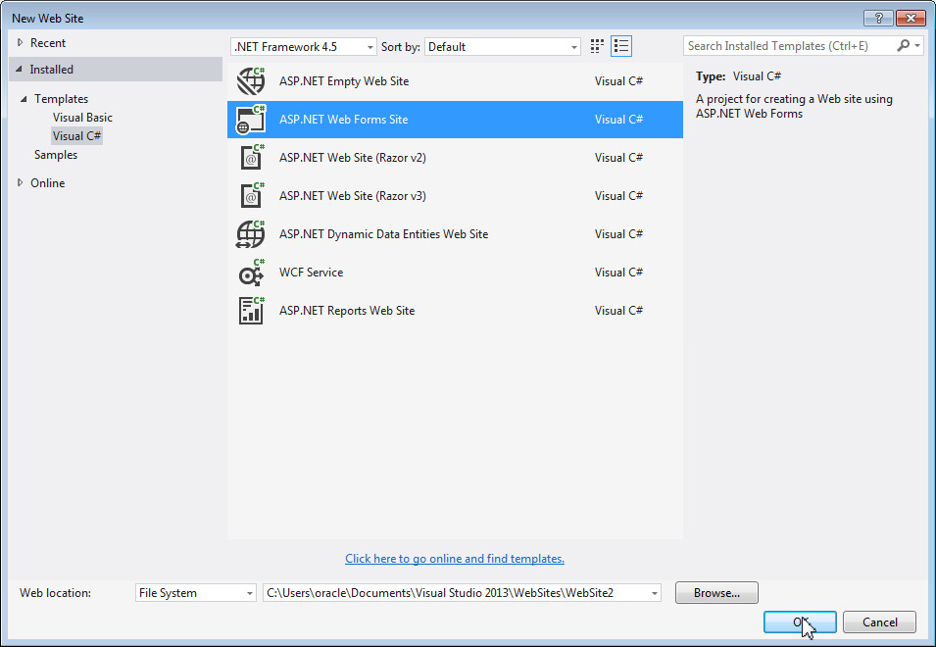Select the ASP.NET Empty Web Site name
Image resolution: width=936 pixels, height=647 pixels.
click(x=344, y=81)
